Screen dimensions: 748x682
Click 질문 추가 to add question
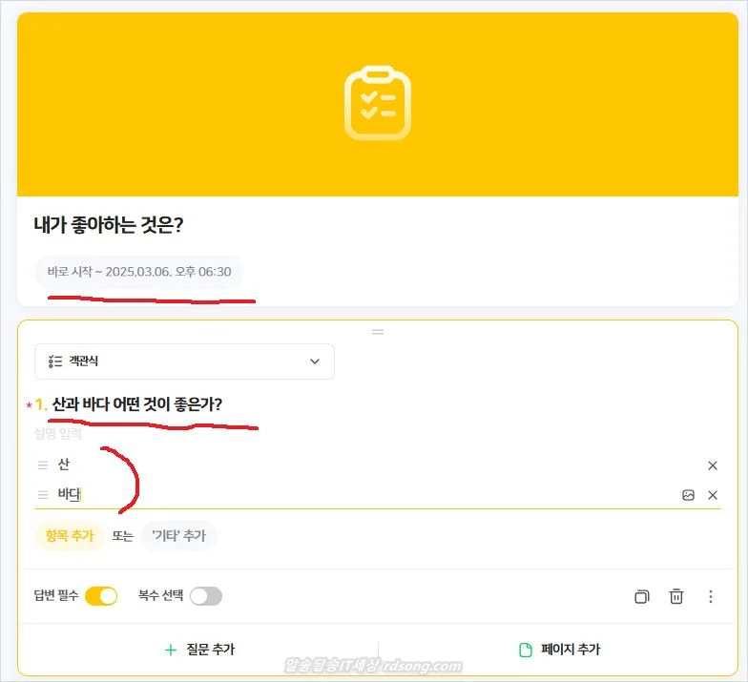(x=199, y=650)
